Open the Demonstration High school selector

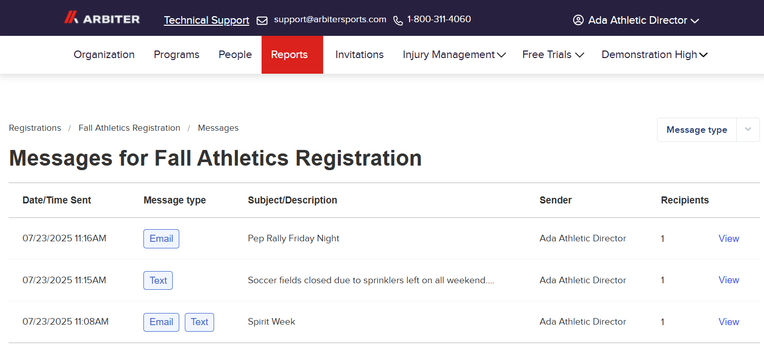654,55
